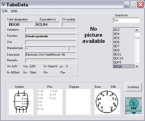Click the No picture available placeholder

94,35
